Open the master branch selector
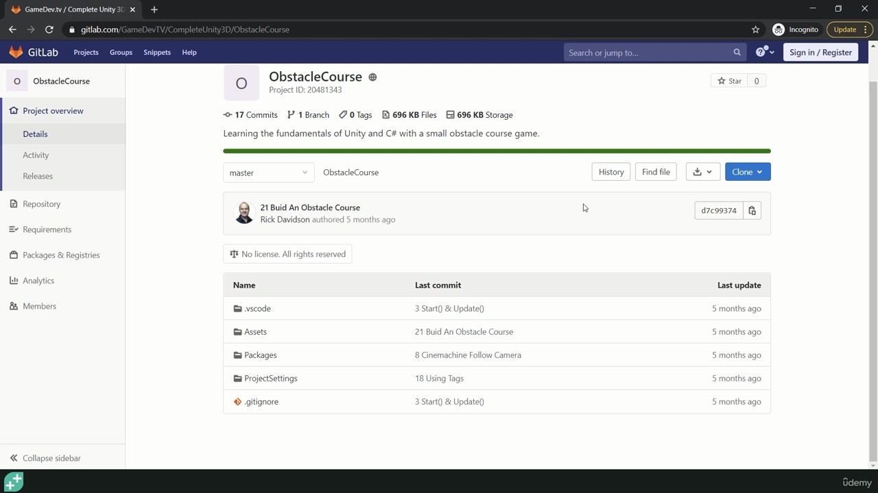878x493 pixels. coord(268,173)
